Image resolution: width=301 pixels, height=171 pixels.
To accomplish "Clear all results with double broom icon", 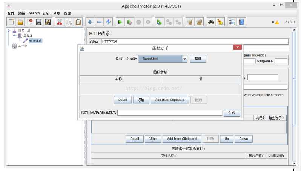I will pos(199,22).
